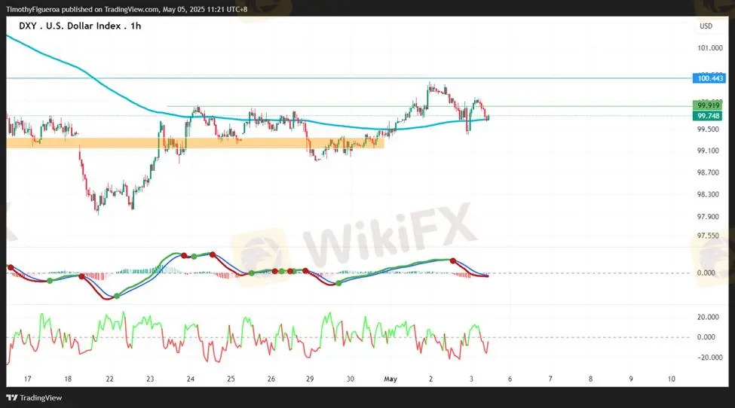The image size is (735, 408).
Task: Click the MACD 0.000 scale label
Action: point(706,273)
